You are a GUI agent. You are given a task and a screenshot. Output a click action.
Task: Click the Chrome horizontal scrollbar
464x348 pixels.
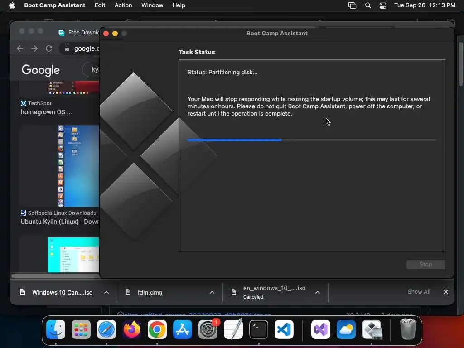click(56, 276)
